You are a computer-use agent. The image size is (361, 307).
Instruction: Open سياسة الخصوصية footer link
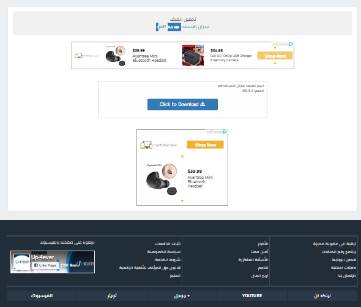(164, 252)
